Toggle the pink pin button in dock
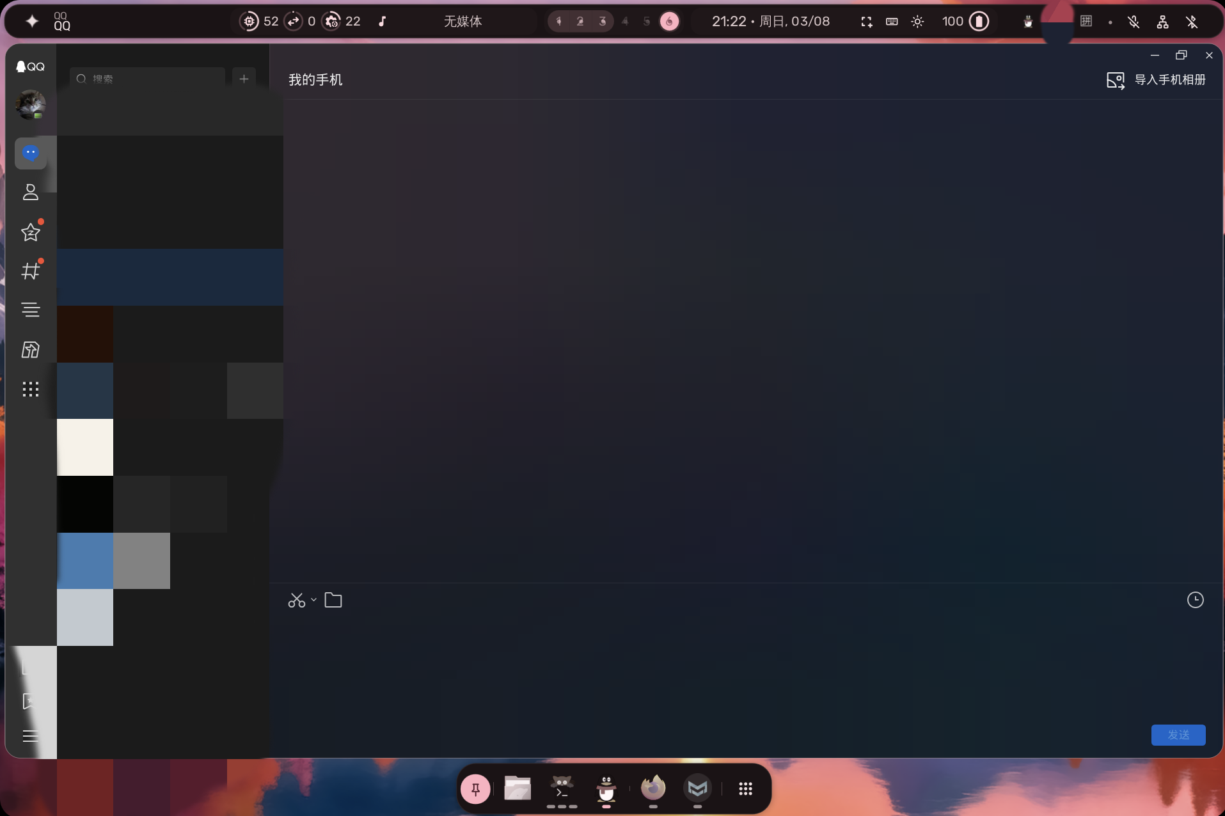Viewport: 1225px width, 816px height. [x=475, y=789]
